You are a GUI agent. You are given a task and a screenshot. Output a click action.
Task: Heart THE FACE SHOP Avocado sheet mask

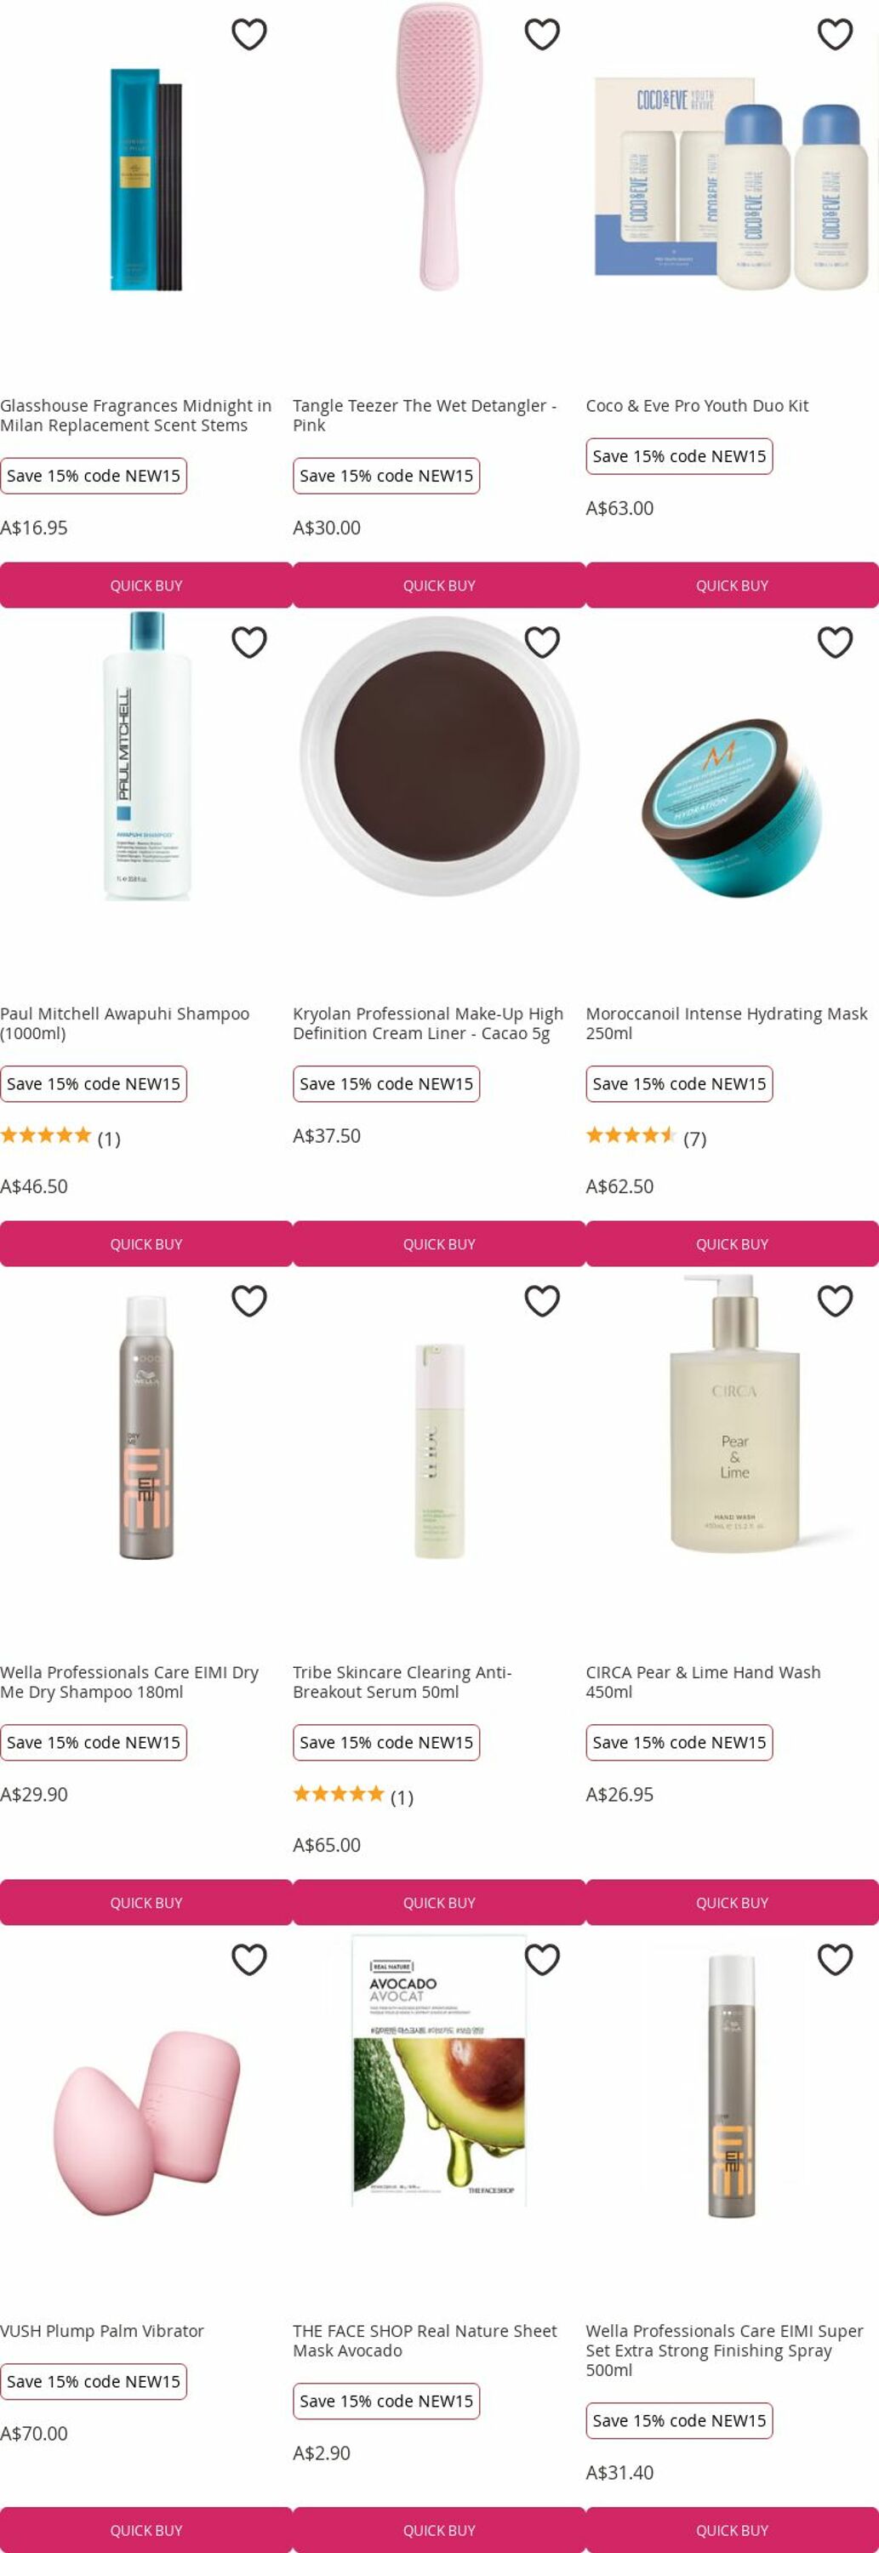[542, 1959]
